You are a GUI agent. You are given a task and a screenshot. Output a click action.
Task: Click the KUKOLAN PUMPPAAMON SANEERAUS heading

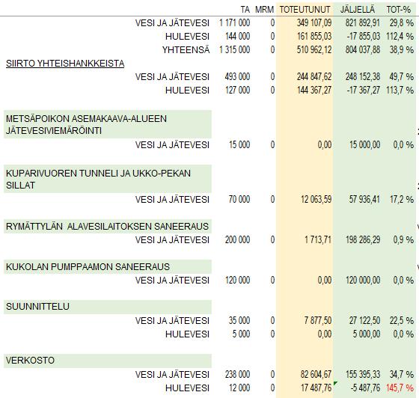[x=108, y=266]
